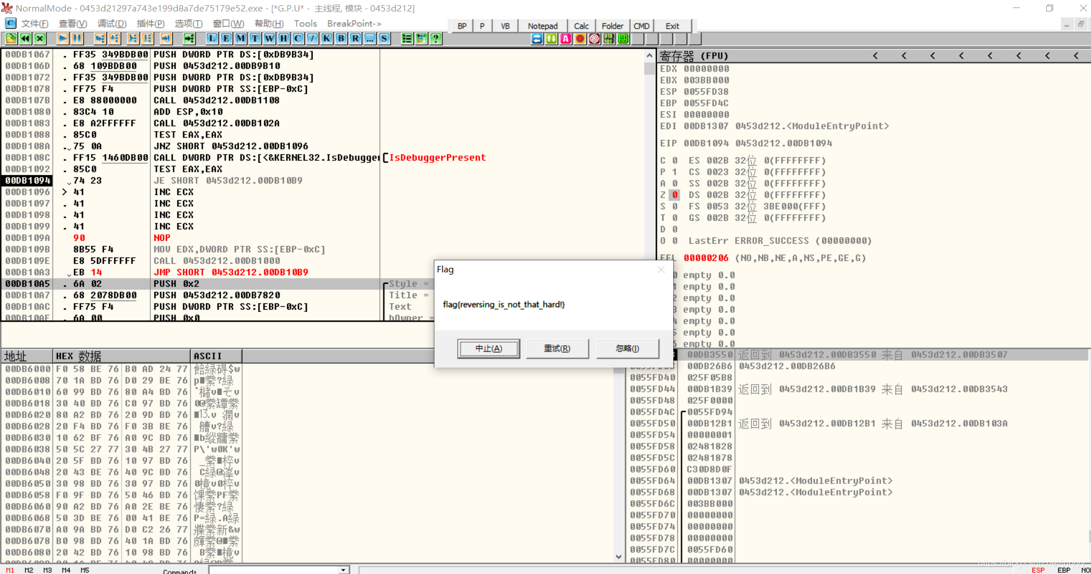Launch Notepad from the toolbar button
Image resolution: width=1091 pixels, height=574 pixels.
[x=542, y=26]
